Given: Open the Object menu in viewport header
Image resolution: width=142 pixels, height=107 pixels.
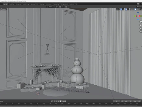Looking at the screenshot, I should (x=4, y=9).
